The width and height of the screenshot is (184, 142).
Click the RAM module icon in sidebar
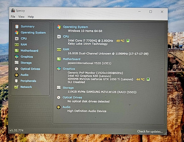point(17,45)
